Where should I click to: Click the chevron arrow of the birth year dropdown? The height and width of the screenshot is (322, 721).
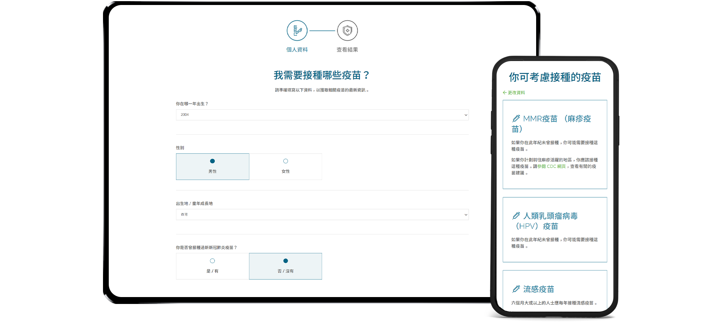coord(466,115)
